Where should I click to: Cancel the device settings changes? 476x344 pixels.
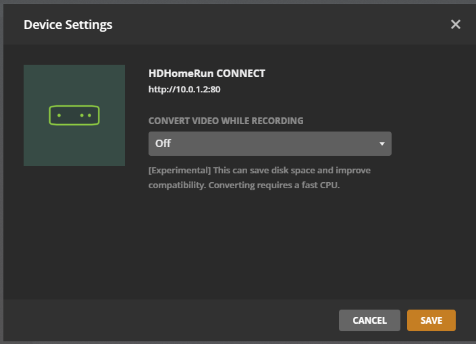[x=369, y=320]
